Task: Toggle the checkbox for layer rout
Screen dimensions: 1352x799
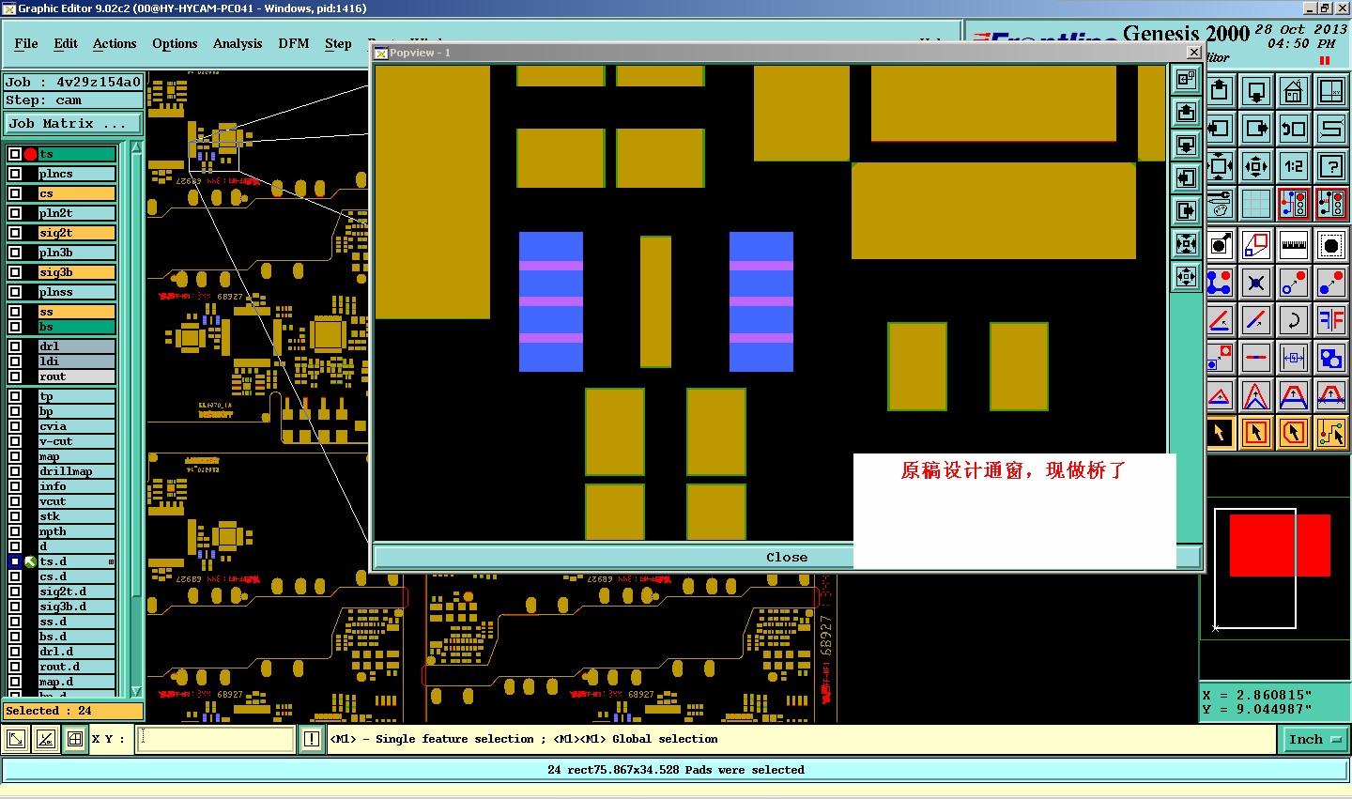Action: [15, 376]
